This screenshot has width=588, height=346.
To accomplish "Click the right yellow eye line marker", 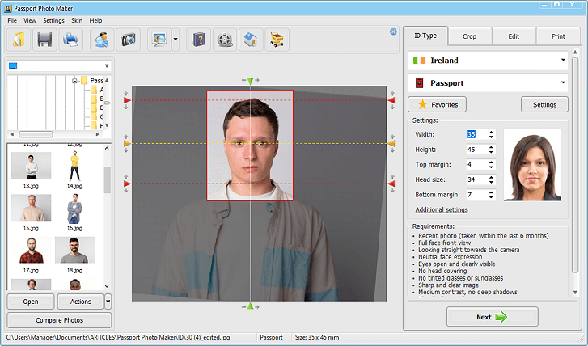I will (x=391, y=144).
